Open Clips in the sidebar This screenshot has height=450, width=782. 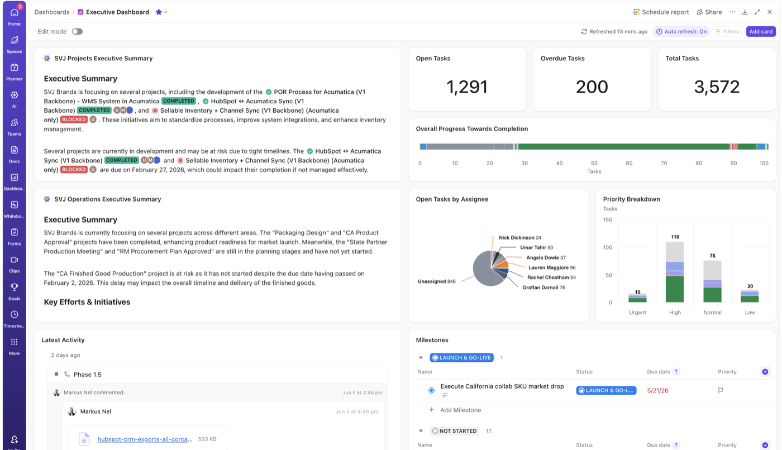pyautogui.click(x=14, y=264)
